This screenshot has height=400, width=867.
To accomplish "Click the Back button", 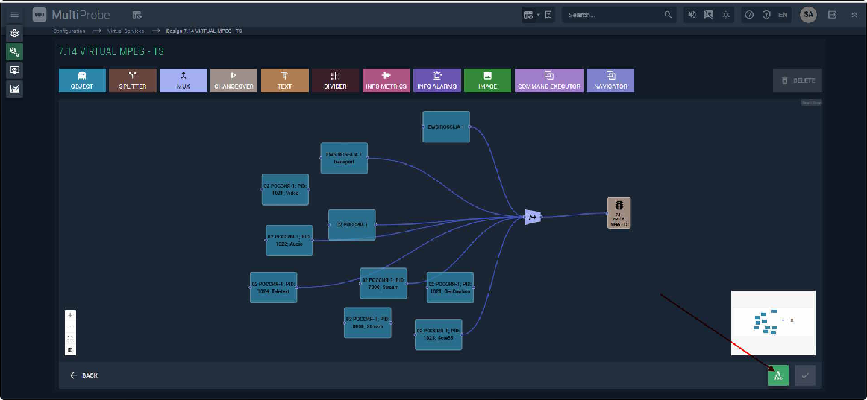I will click(x=84, y=375).
